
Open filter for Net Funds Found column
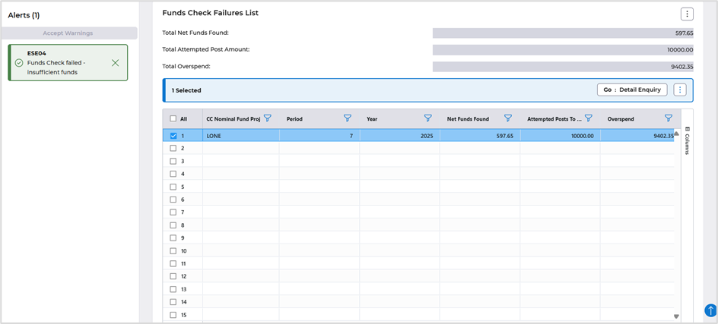(x=508, y=118)
